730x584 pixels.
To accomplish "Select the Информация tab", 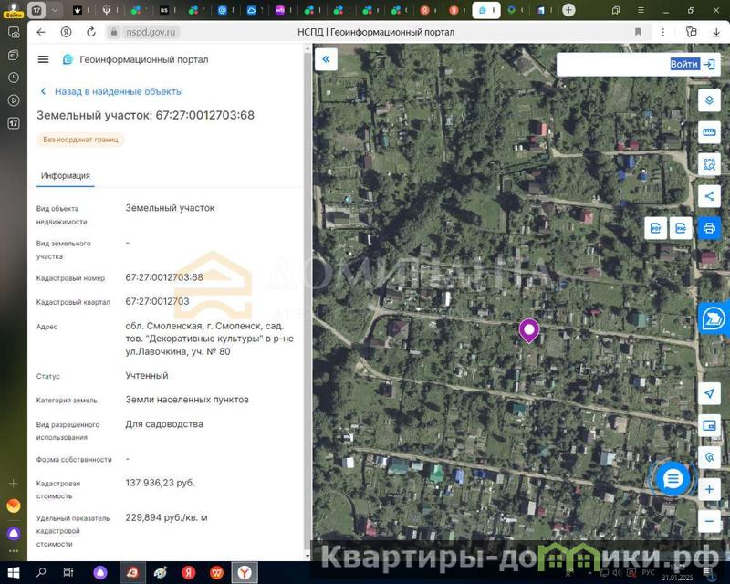I will 65,176.
